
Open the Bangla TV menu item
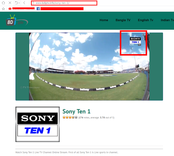tap(123, 20)
